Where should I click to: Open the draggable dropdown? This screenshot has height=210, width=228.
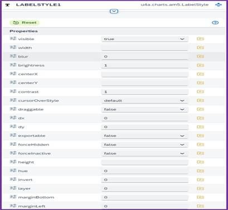[145, 109]
